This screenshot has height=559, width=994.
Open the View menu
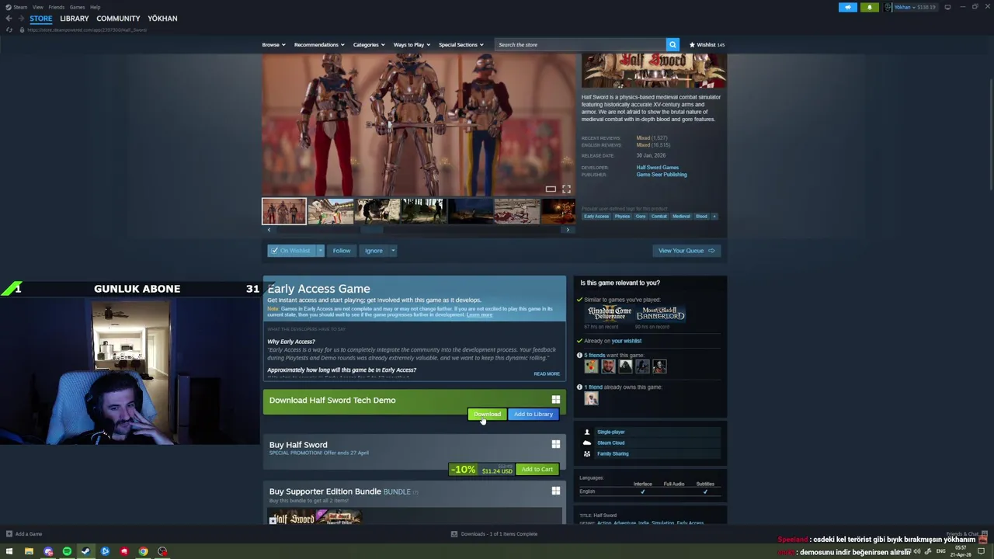tap(37, 7)
